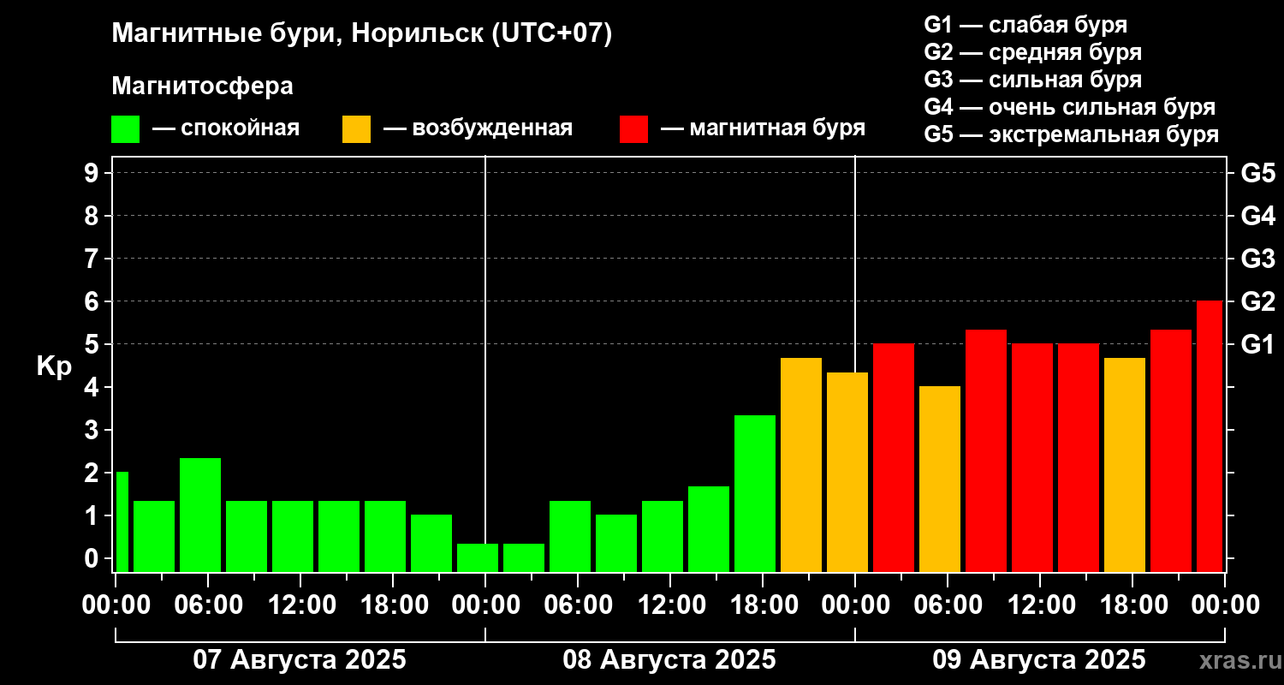
Task: Click the first red bar on 09 Августа
Action: pyautogui.click(x=894, y=457)
